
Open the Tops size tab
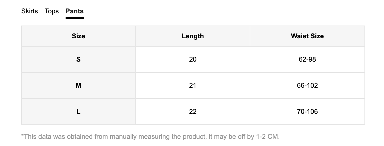point(52,11)
